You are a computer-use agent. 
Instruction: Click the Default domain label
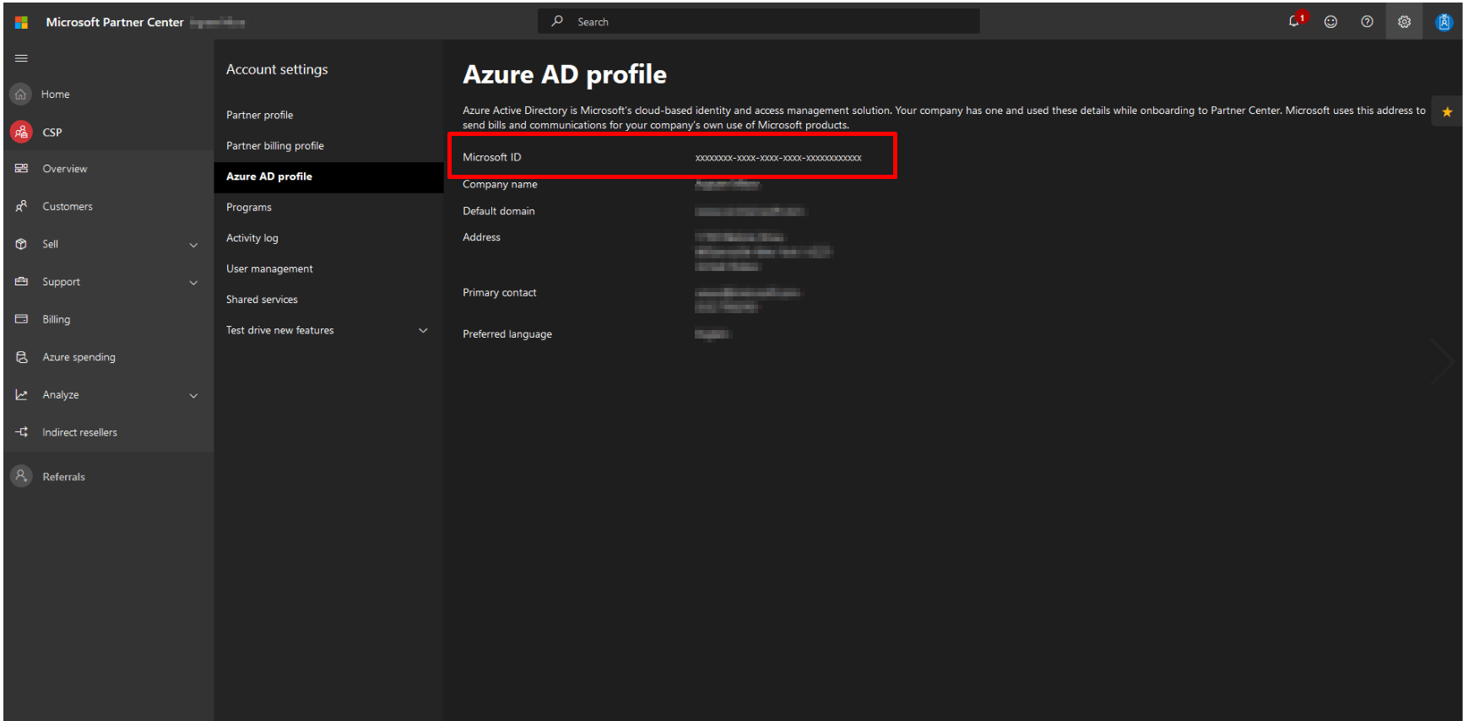point(499,211)
